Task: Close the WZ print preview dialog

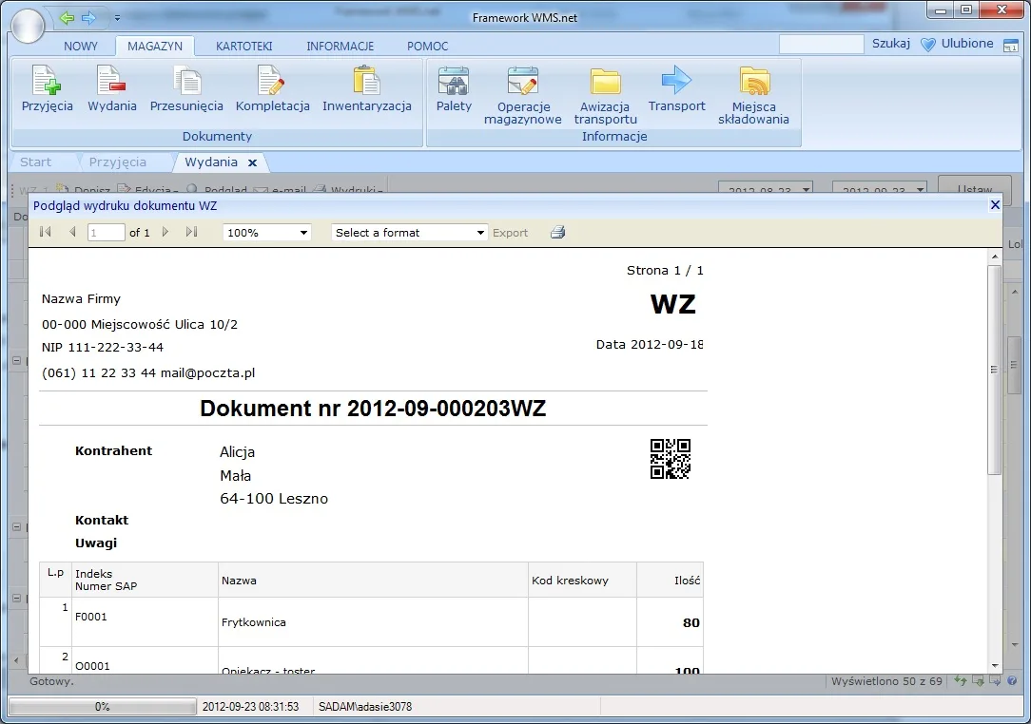Action: click(x=995, y=205)
